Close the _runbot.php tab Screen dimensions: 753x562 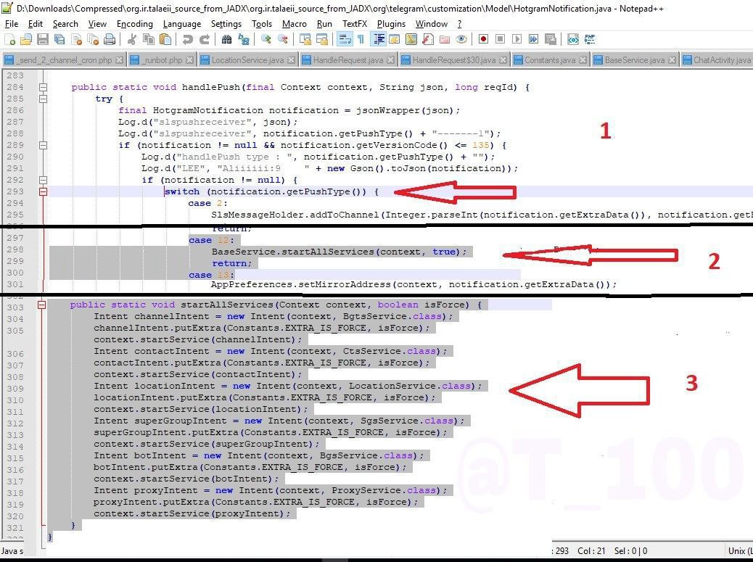click(x=189, y=60)
